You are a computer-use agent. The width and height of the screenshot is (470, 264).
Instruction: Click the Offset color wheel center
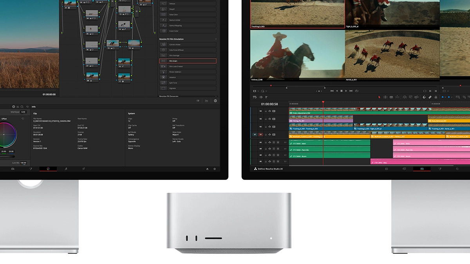click(x=4, y=135)
